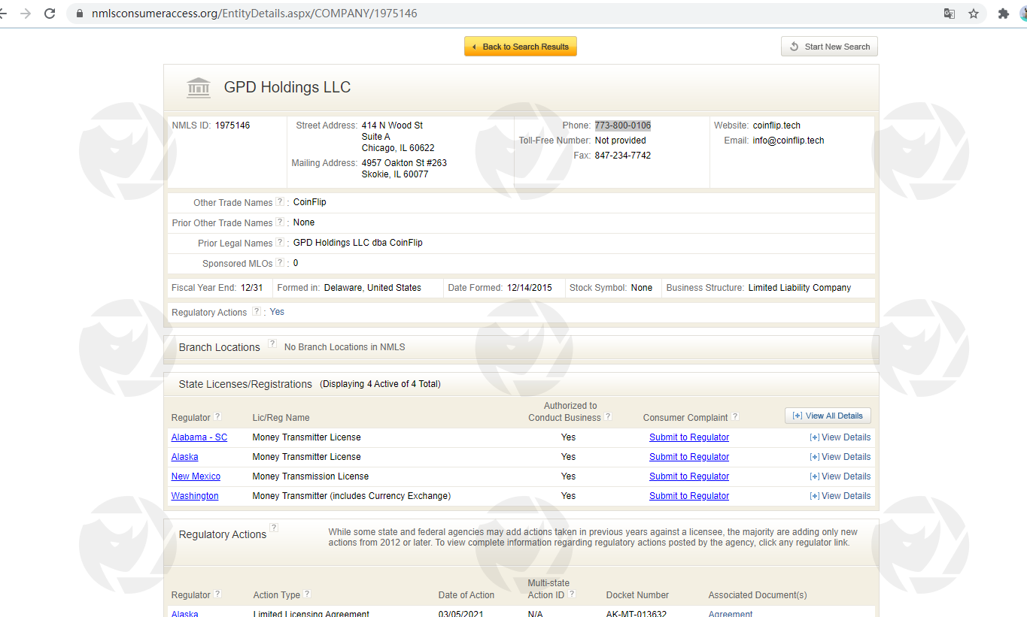Screen dimensions: 1027x617
Task: Click the Yes link for Regulatory Actions
Action: [x=277, y=312]
